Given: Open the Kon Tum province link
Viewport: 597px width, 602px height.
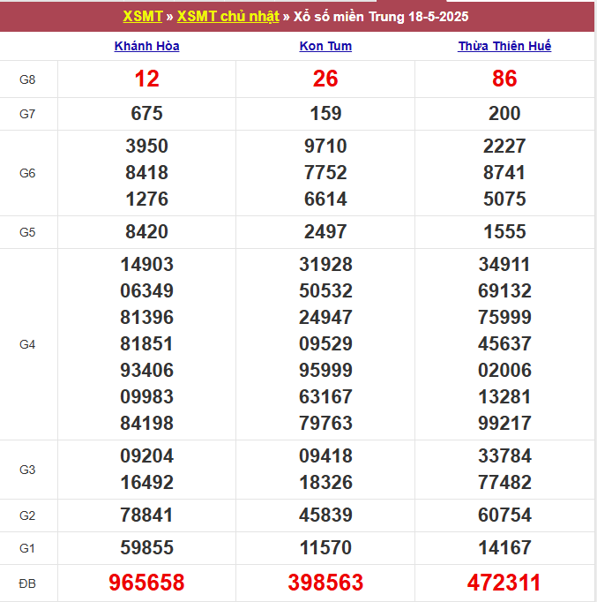Looking at the screenshot, I should point(325,46).
